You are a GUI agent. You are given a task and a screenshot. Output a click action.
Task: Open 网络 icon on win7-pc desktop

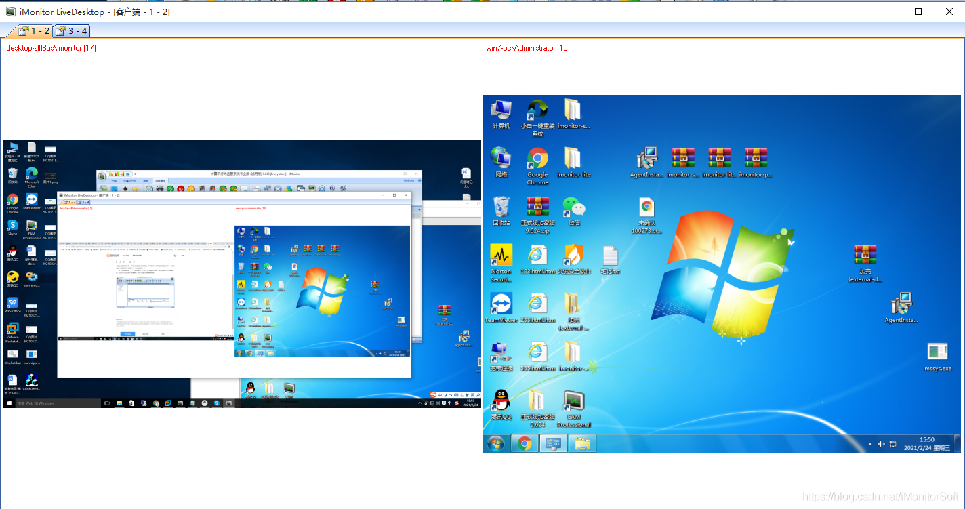click(x=501, y=163)
